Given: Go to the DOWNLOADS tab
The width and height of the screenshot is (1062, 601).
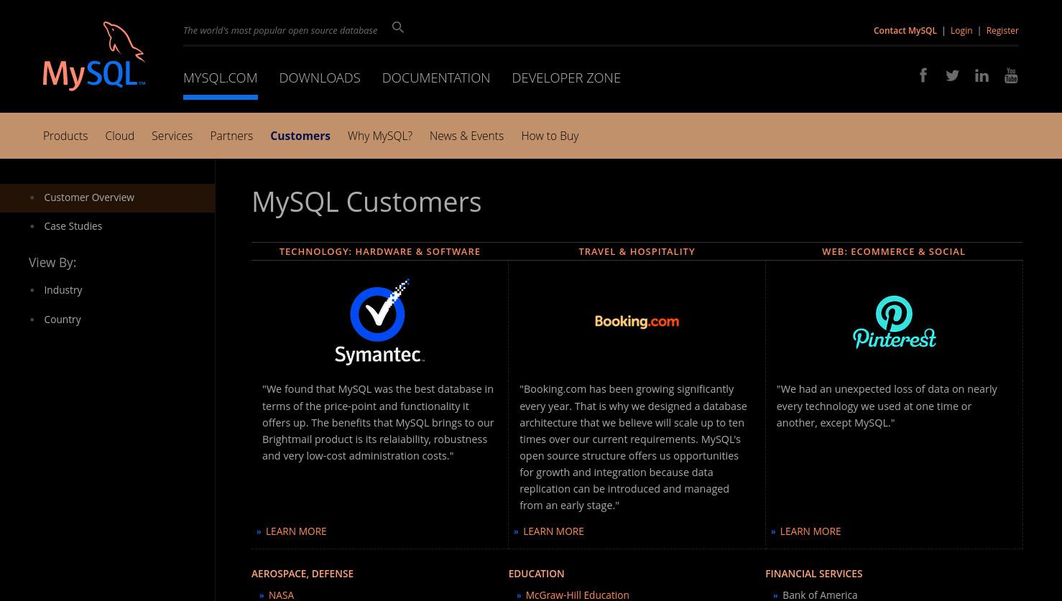Looking at the screenshot, I should pos(320,78).
